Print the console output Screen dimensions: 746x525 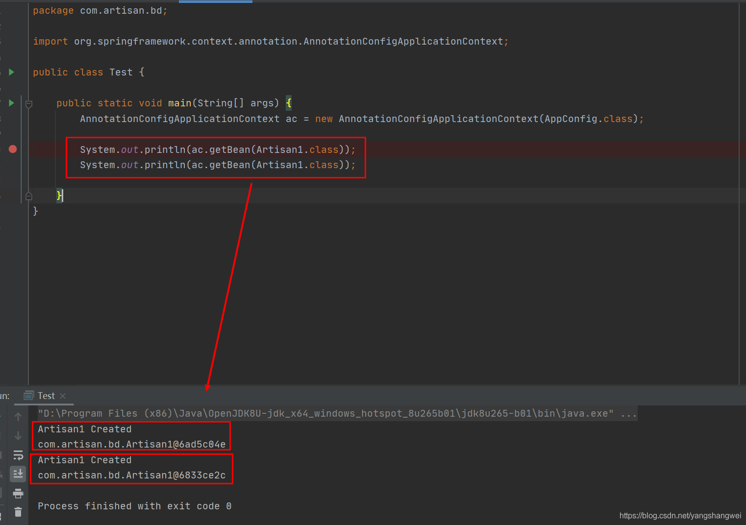pos(18,493)
